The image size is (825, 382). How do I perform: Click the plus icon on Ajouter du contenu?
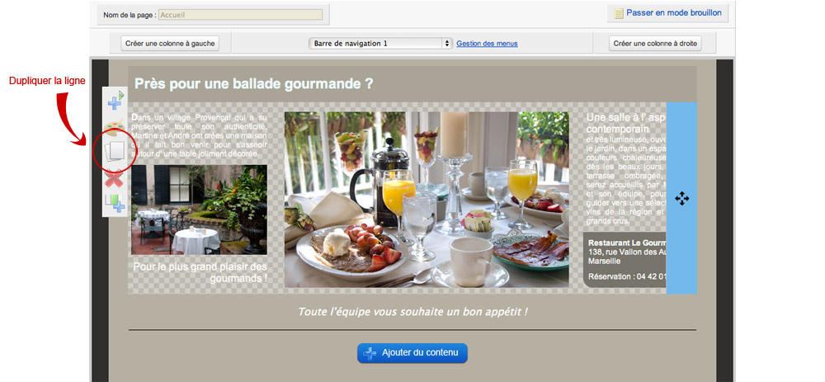coord(370,353)
